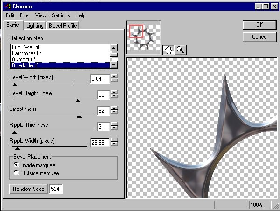The width and height of the screenshot is (280, 211).
Task: Increase the Smoothness value with up arrow
Action: coord(115,109)
